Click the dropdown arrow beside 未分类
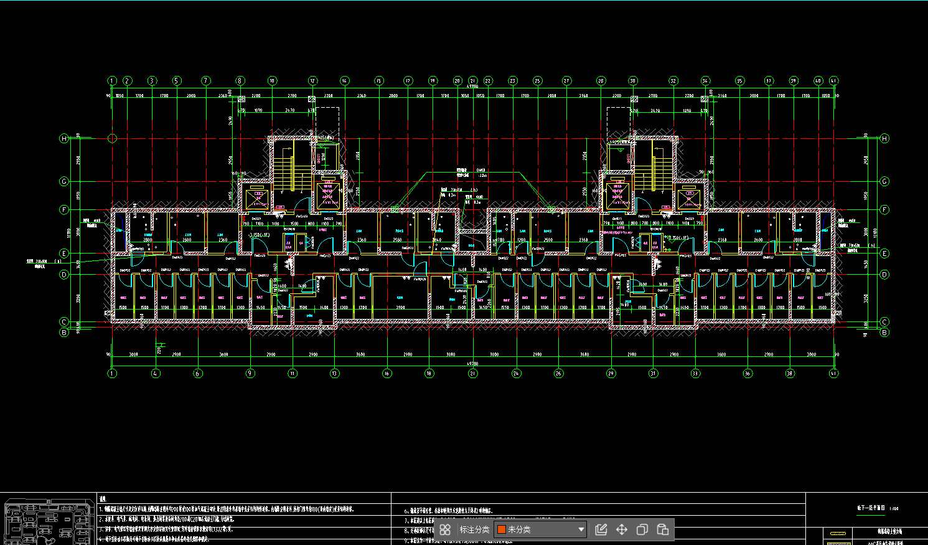Image resolution: width=928 pixels, height=545 pixels. [581, 529]
